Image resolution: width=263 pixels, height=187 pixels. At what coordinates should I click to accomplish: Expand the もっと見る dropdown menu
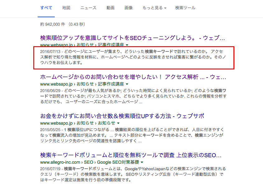point(154,8)
